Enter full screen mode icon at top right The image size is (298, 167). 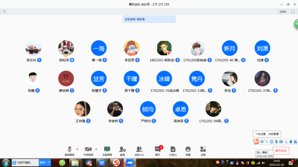click(x=293, y=12)
